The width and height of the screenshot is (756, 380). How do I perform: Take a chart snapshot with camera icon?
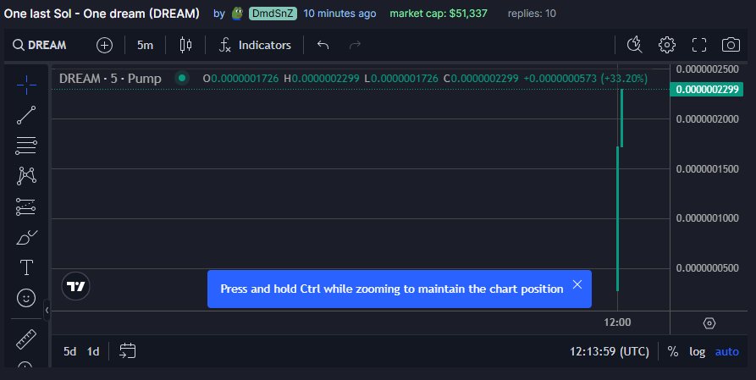731,45
